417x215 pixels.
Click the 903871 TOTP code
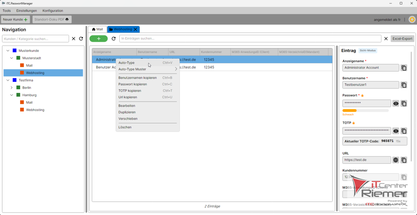[387, 141]
